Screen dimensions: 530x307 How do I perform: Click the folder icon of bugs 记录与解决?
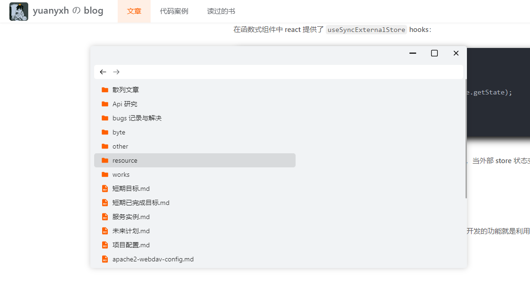click(105, 118)
